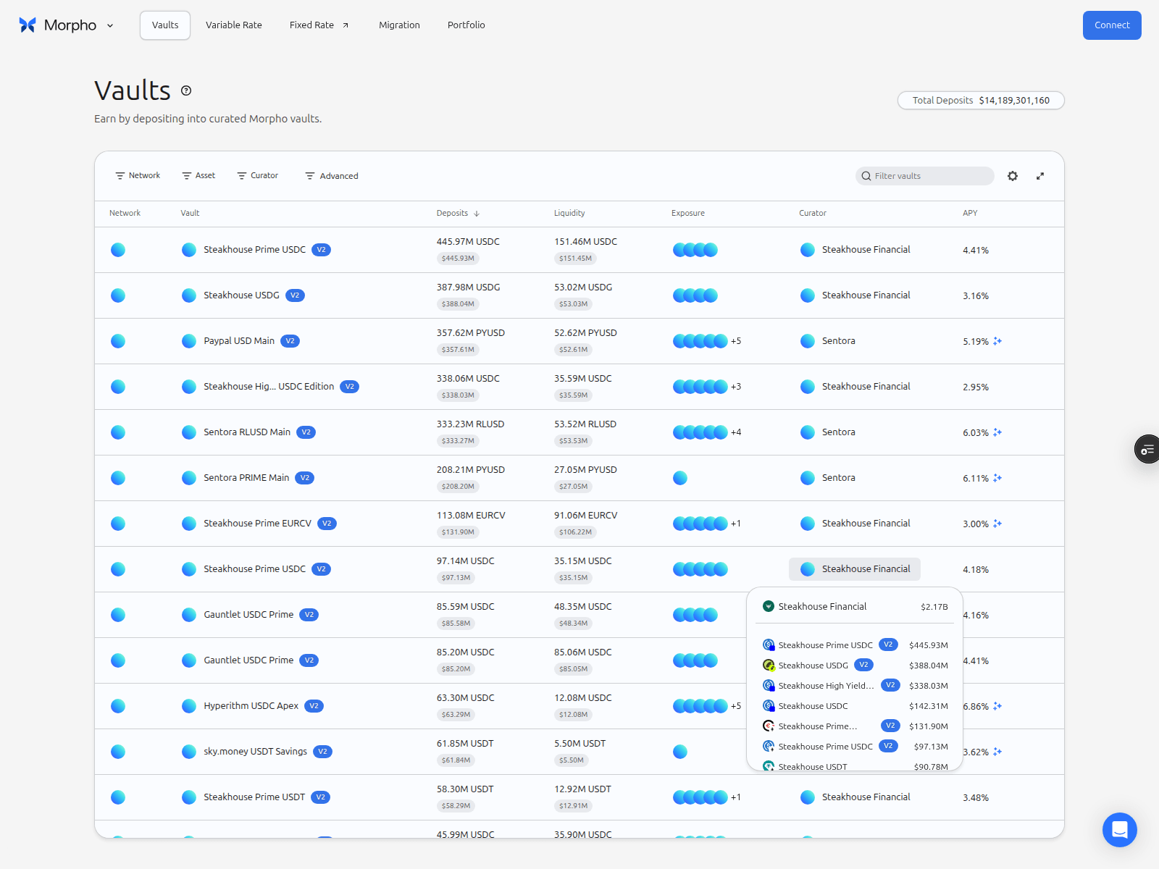The width and height of the screenshot is (1159, 869).
Task: Click the Connect wallet button
Action: tap(1112, 25)
